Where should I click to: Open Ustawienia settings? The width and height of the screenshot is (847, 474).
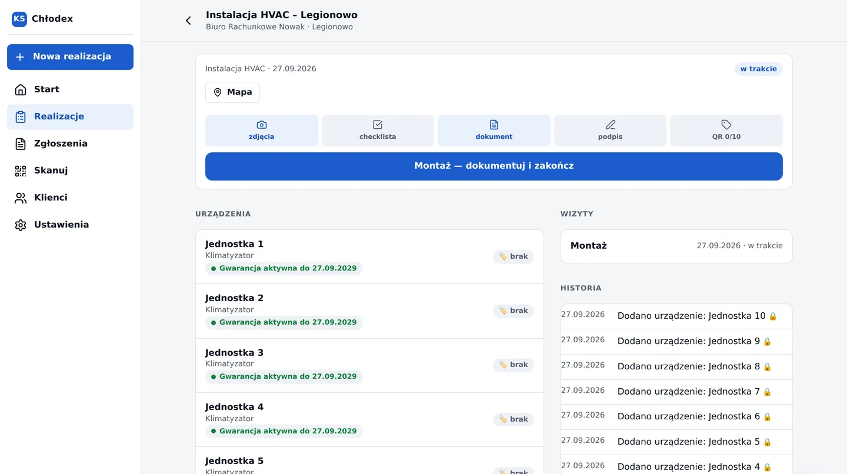coord(70,225)
